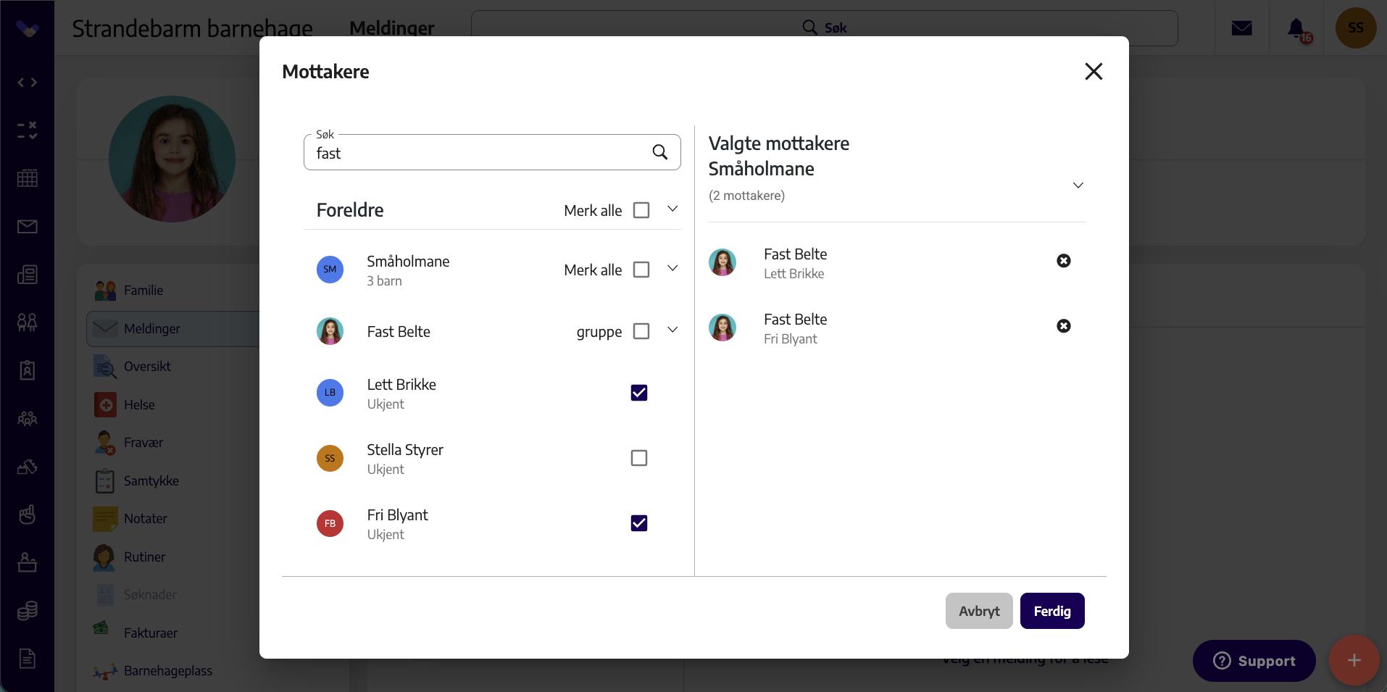The width and height of the screenshot is (1387, 692).
Task: Collapse the Småholmane group chevron
Action: tap(672, 269)
